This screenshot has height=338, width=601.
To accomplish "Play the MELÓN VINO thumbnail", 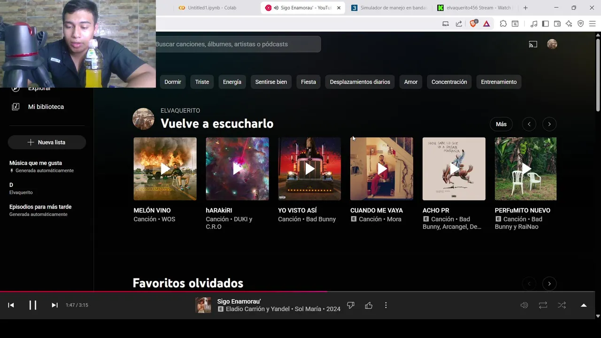I will [165, 169].
